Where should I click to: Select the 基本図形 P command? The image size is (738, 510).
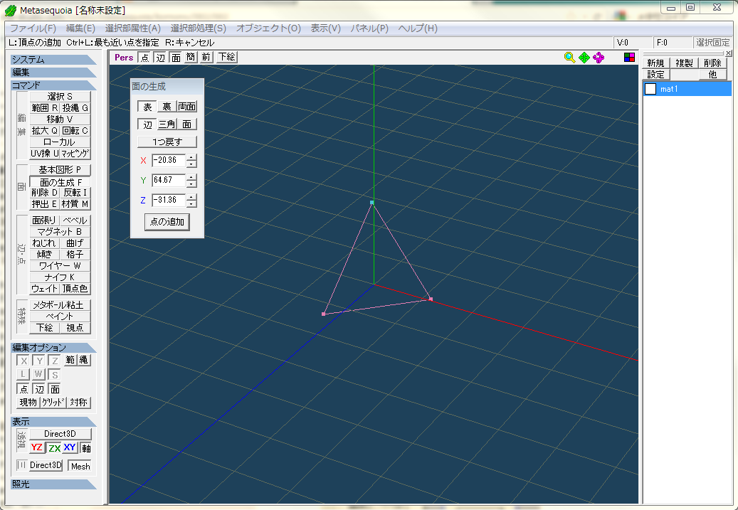click(60, 169)
